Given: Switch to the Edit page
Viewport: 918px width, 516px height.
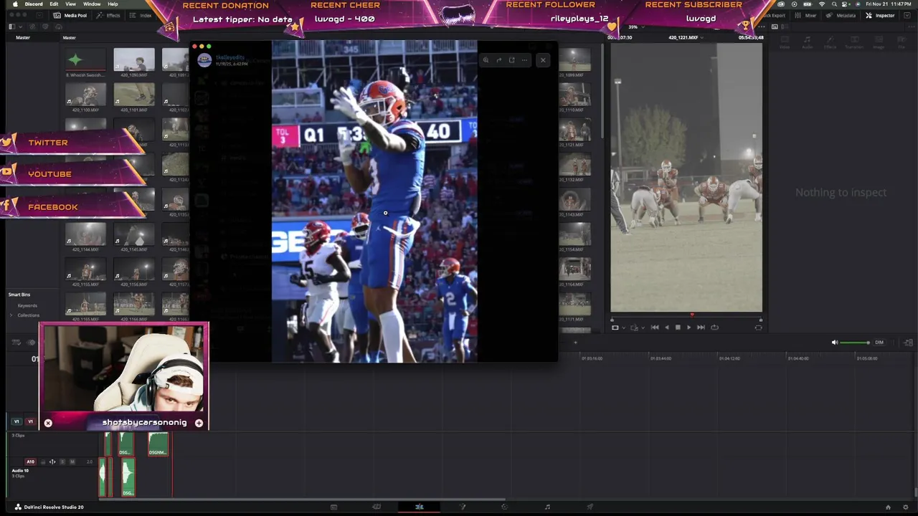Looking at the screenshot, I should tap(420, 507).
